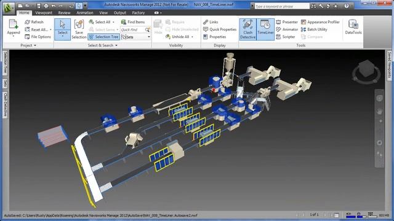Click the Quick Find search magnifier icon
Image resolution: width=394 pixels, height=221 pixels.
pyautogui.click(x=148, y=30)
